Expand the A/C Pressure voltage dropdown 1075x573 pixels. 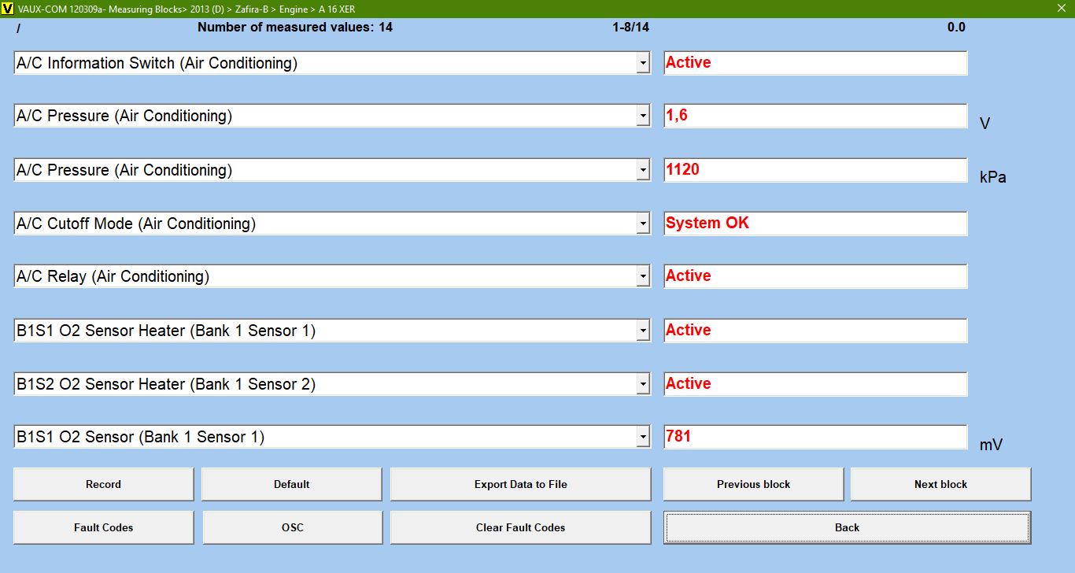643,116
